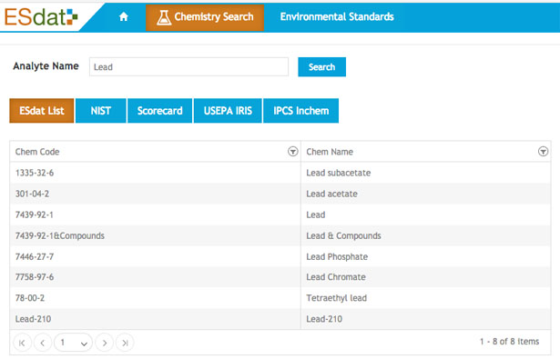Jump to first page arrow
560x359 pixels.
point(22,343)
